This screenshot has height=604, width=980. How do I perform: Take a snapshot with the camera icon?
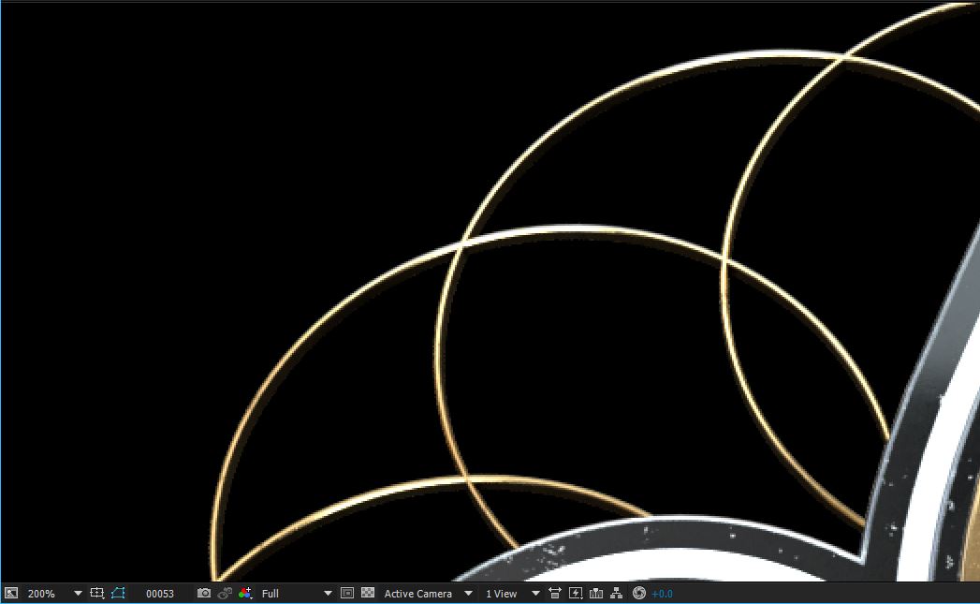coord(204,593)
